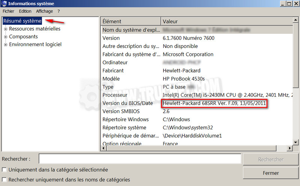The image size is (300, 186).
Task: Open the Fichier menu
Action: point(8,11)
